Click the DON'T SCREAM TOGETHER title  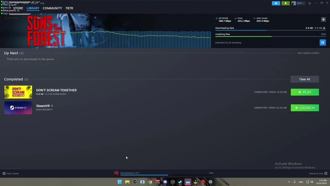click(56, 90)
